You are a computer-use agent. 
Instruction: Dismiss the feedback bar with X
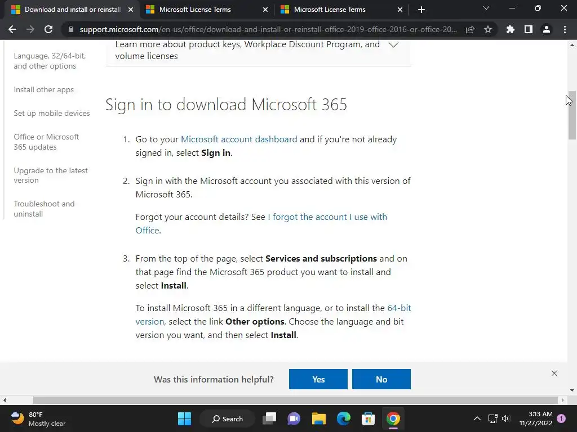pyautogui.click(x=554, y=373)
